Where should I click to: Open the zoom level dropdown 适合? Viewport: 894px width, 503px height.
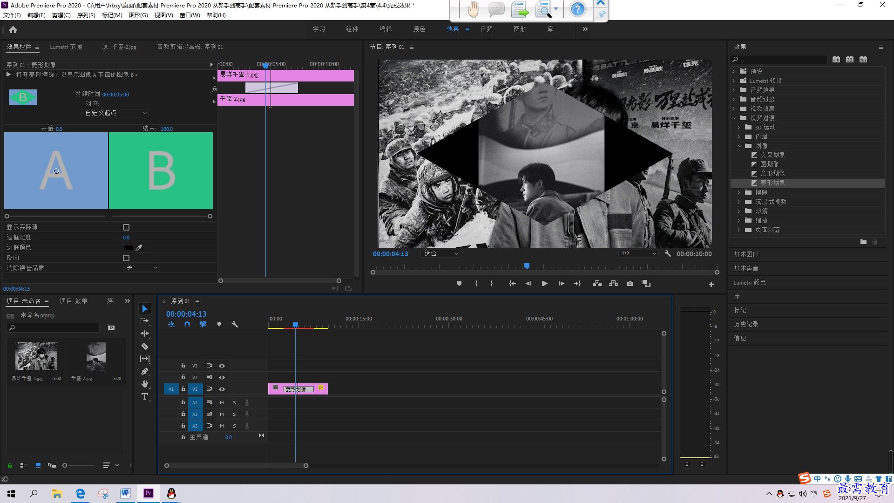point(440,254)
